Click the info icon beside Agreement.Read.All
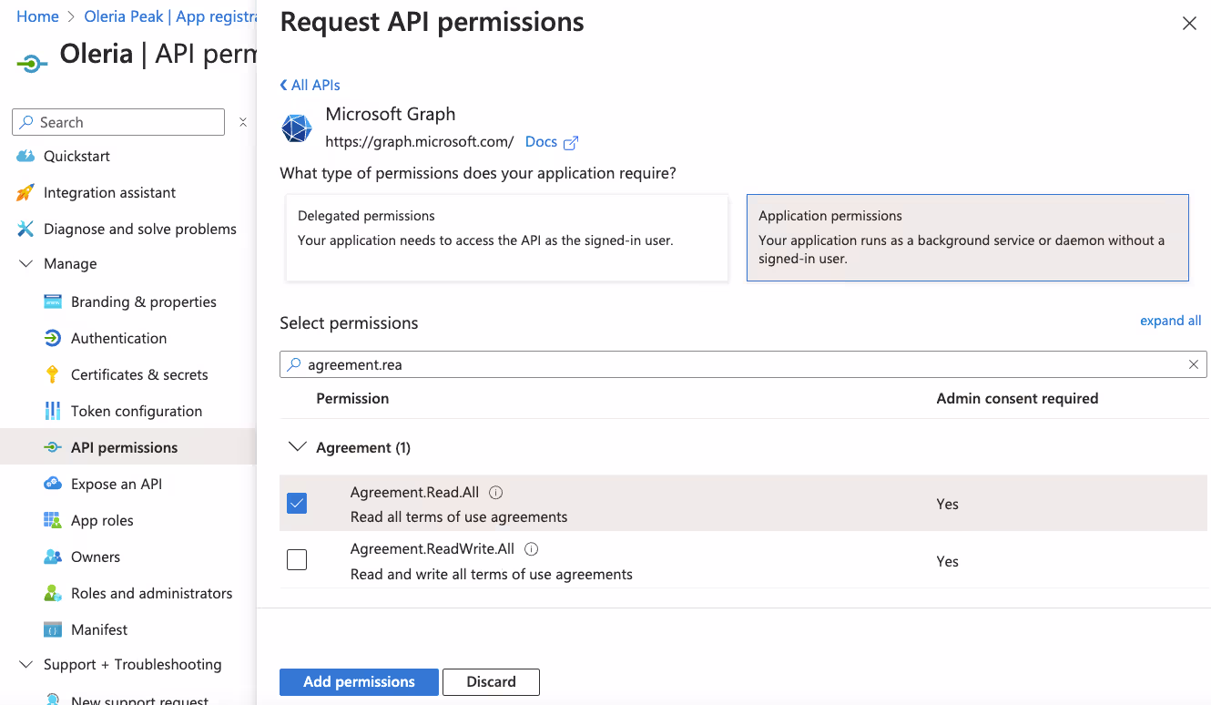Viewport: 1211px width, 705px height. tap(496, 492)
